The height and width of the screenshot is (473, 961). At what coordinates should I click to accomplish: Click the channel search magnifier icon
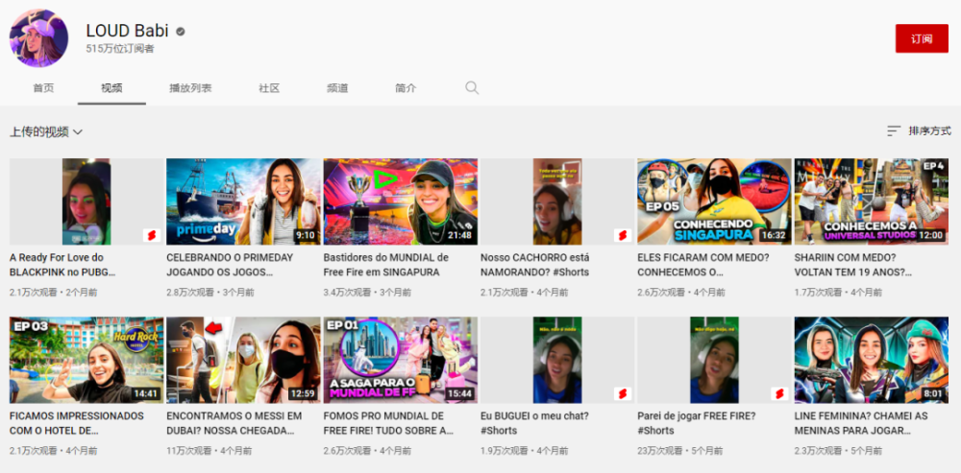471,87
